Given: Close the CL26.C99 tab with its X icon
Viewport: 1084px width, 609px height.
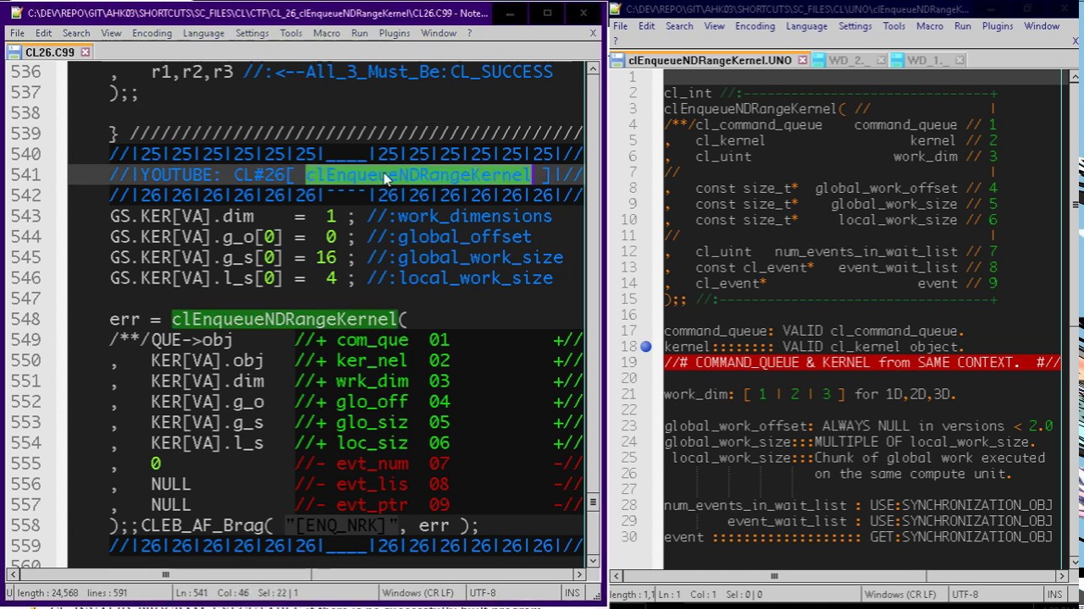Looking at the screenshot, I should click(85, 52).
